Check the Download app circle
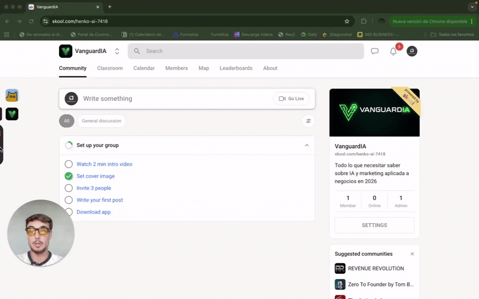Screen dimensions: 479x299 click(69, 212)
